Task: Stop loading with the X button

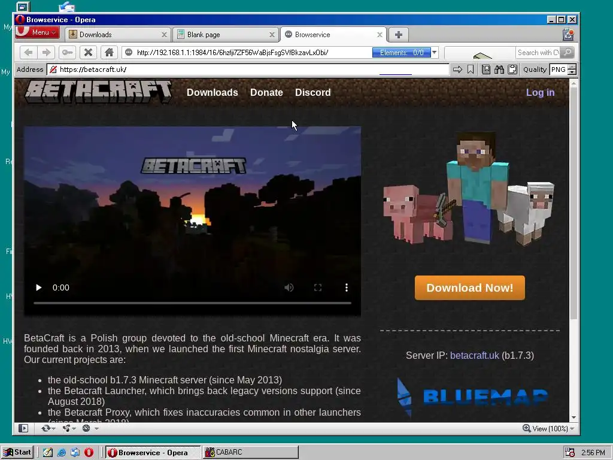Action: [x=89, y=53]
